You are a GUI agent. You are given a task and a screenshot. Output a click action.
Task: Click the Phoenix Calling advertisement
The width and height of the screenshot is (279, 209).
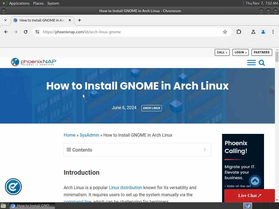coord(243,162)
